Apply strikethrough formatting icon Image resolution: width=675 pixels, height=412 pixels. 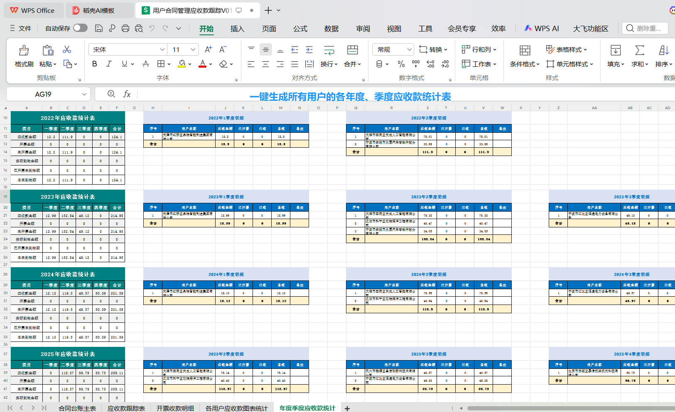coord(145,64)
